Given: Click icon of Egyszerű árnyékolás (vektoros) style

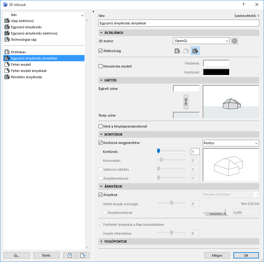Looking at the screenshot, I should point(7,33).
